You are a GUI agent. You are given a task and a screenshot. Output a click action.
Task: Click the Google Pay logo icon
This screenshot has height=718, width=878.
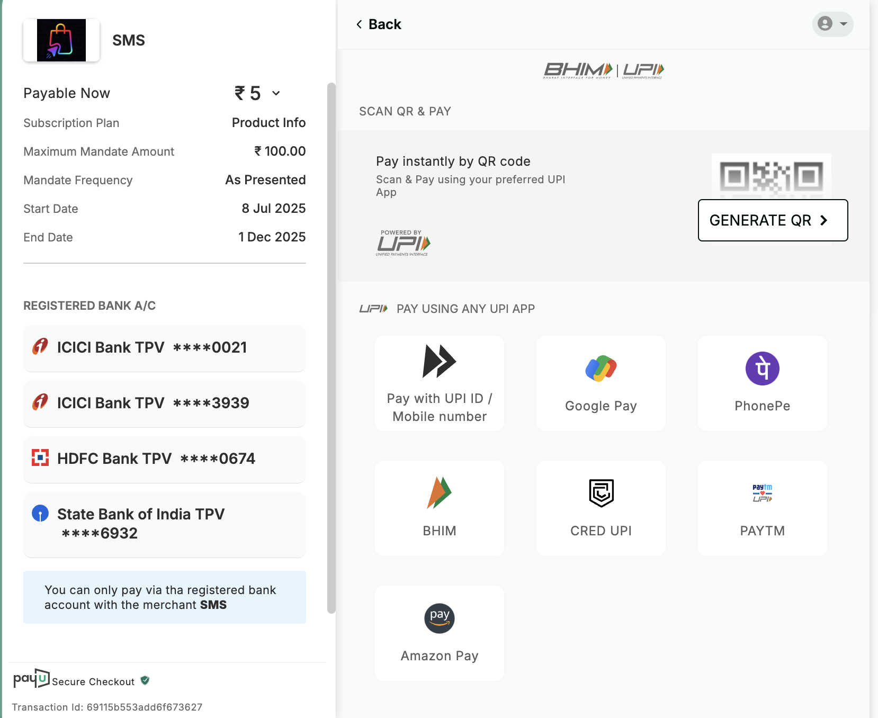pyautogui.click(x=601, y=369)
